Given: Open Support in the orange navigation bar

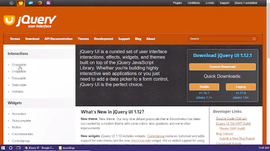Looking at the screenshot, I should (x=124, y=39).
